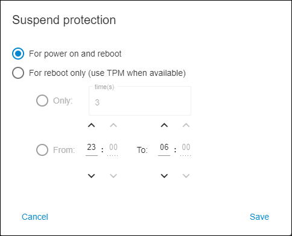
Task: Choose the From time range radio button
Action: (x=42, y=150)
